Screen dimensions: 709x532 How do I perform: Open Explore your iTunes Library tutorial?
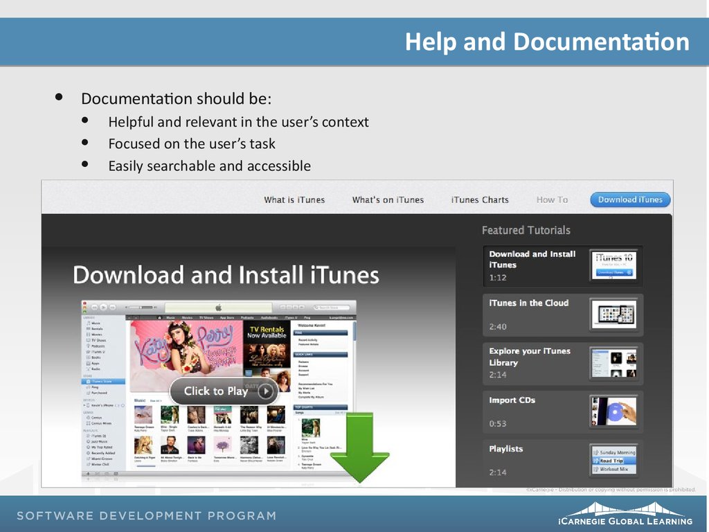(563, 363)
